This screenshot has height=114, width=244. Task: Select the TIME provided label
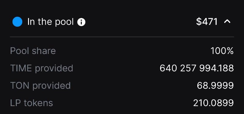(x=41, y=68)
